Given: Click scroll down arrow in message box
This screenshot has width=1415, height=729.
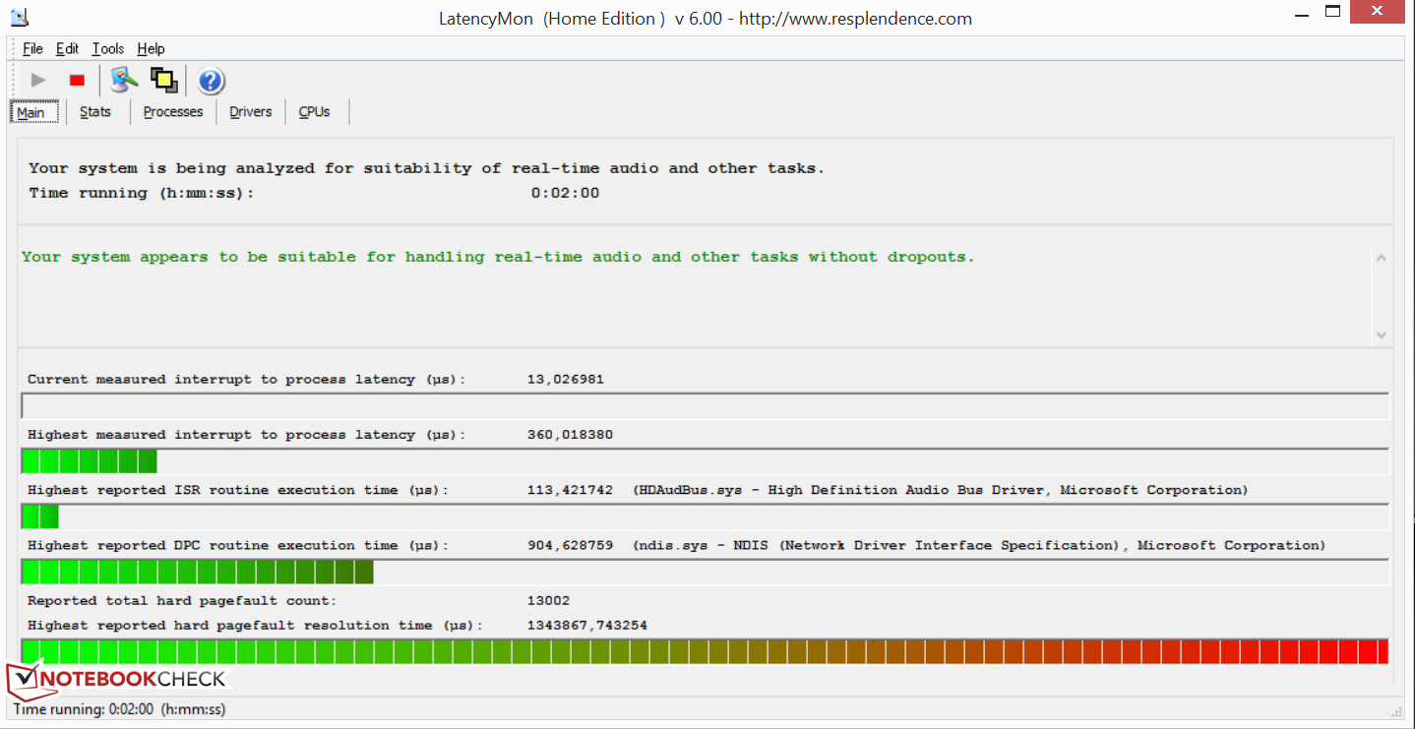Looking at the screenshot, I should [x=1382, y=334].
